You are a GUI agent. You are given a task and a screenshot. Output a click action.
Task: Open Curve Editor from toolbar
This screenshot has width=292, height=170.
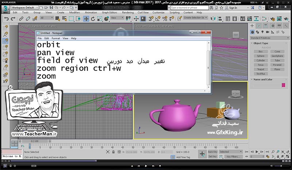click(x=250, y=19)
